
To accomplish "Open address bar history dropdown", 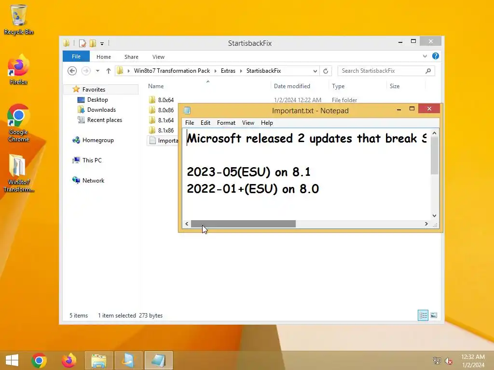I will 315,71.
